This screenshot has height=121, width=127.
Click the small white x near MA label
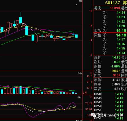coord(76,5)
